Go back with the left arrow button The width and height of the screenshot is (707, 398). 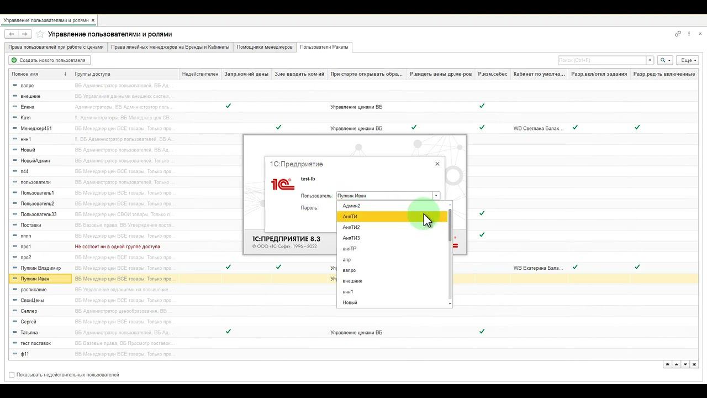click(x=12, y=34)
